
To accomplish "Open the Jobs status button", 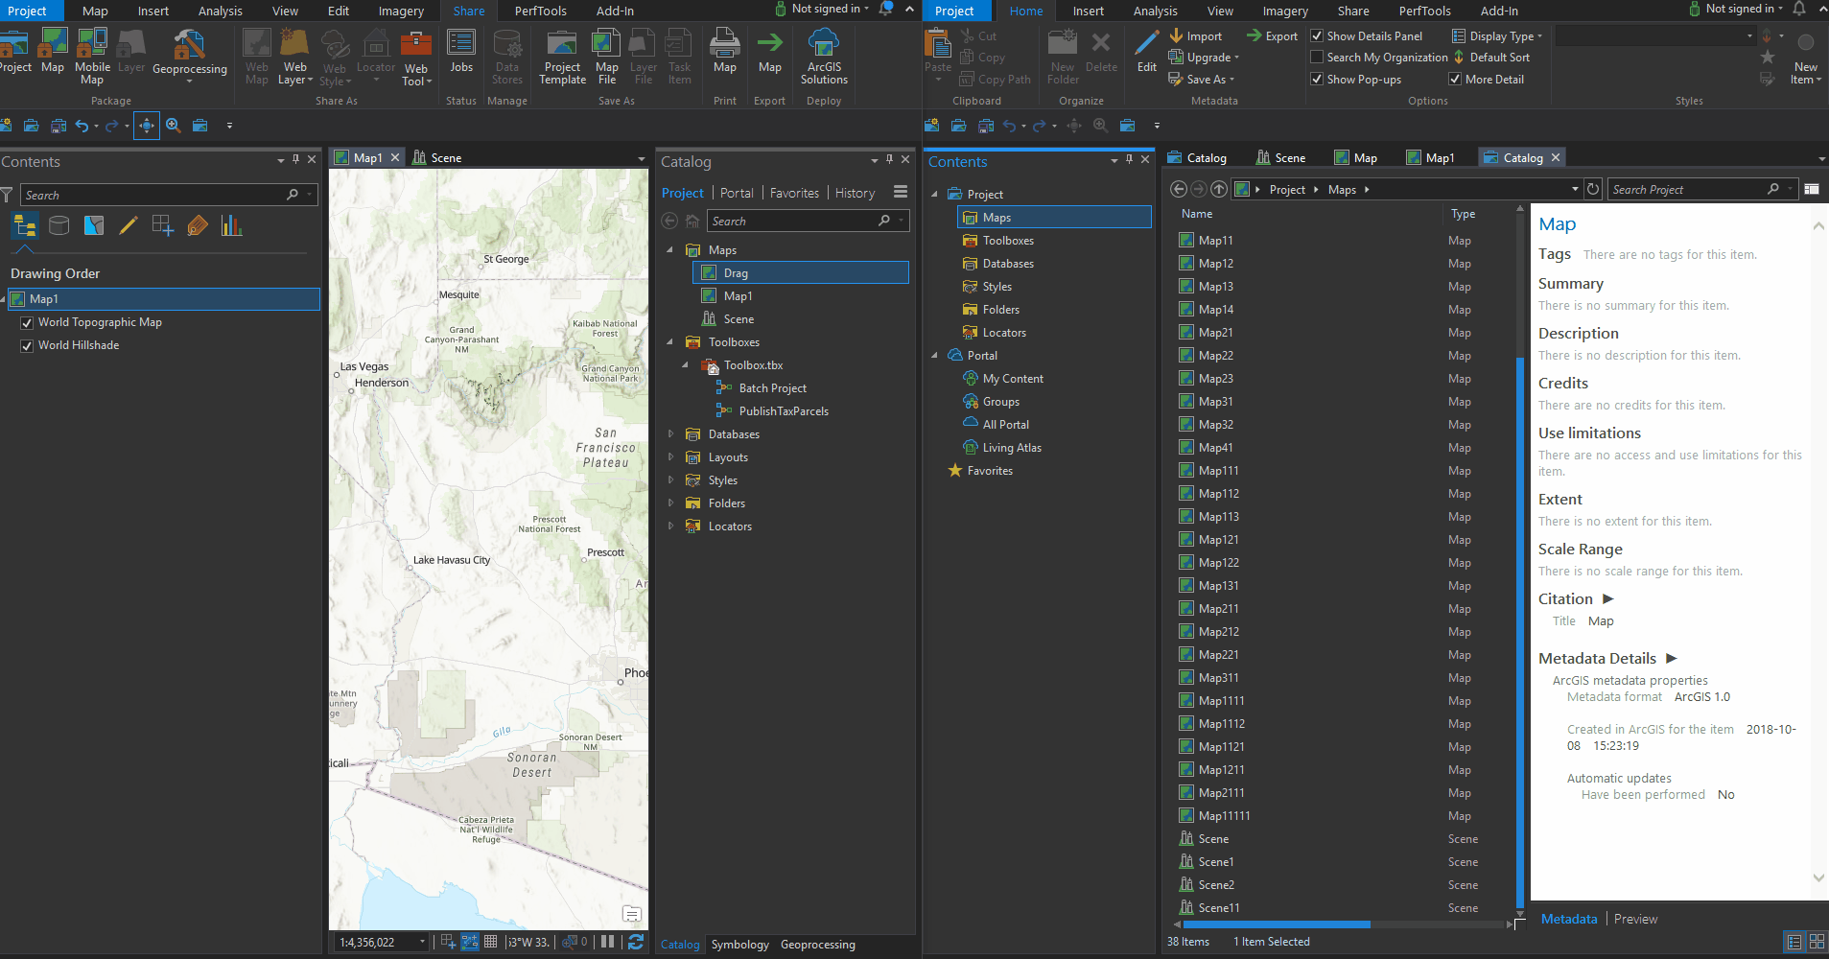I will 461,51.
